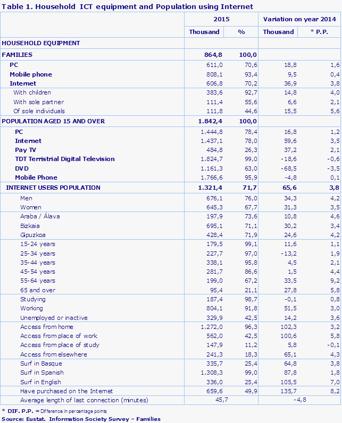Click the table title 'Table 1. Household ICT equipment'
Screen dimensions: 342x423
coord(127,6)
